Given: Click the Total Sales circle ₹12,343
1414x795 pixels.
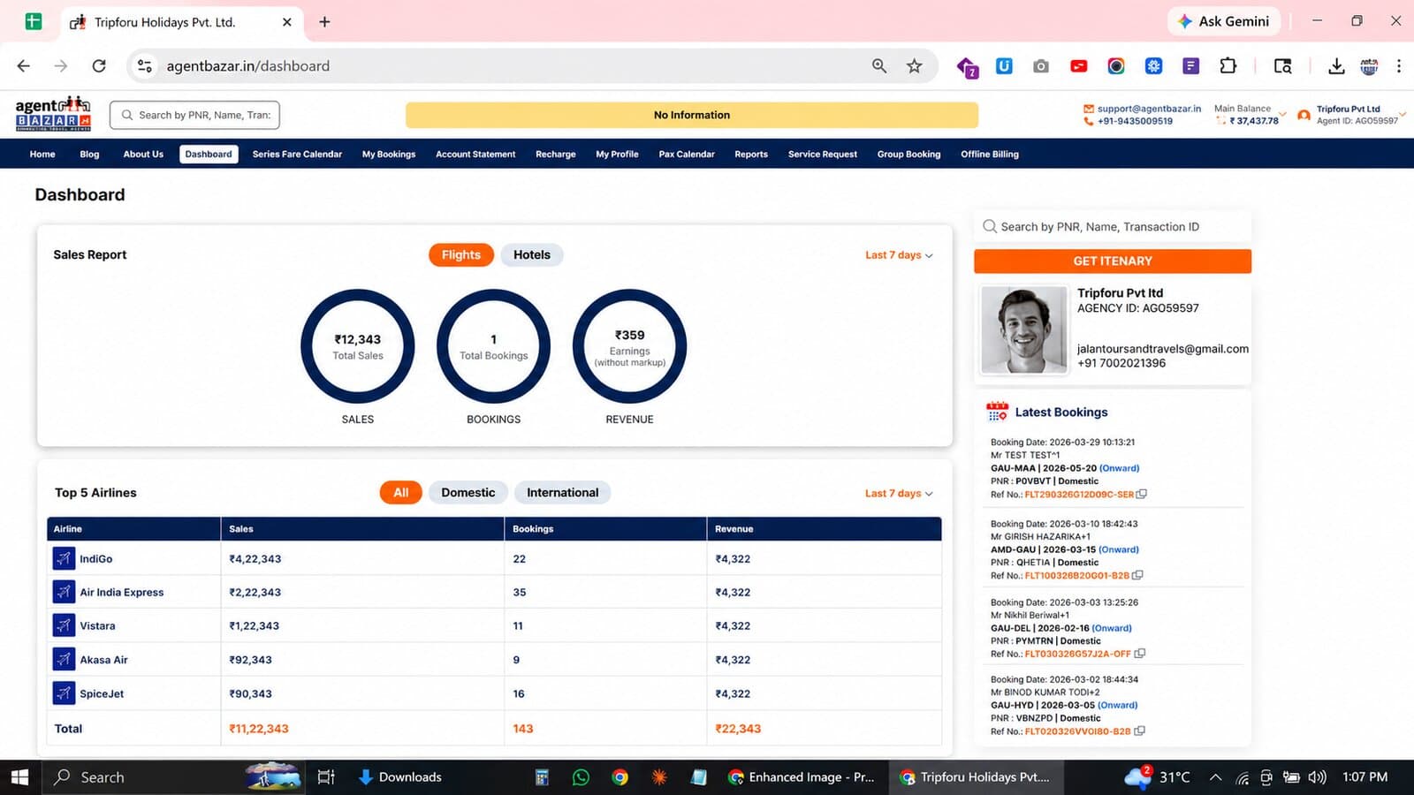Looking at the screenshot, I should (358, 346).
